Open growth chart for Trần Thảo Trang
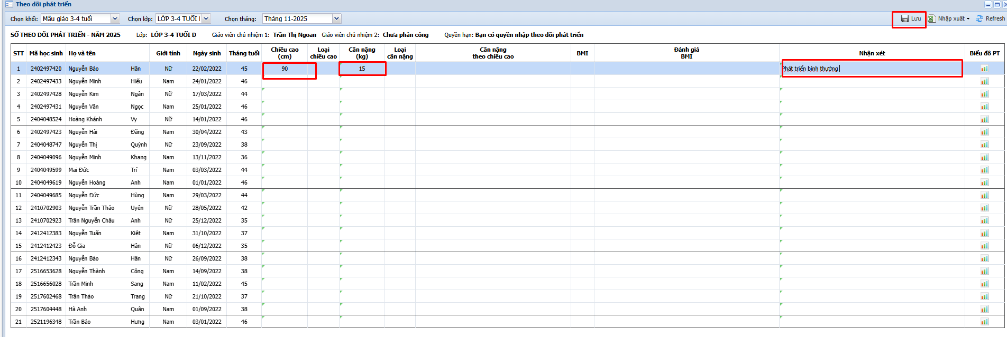 tap(984, 296)
